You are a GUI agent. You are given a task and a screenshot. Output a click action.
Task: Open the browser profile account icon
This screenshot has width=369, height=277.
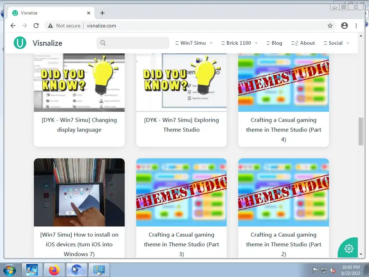(x=344, y=26)
